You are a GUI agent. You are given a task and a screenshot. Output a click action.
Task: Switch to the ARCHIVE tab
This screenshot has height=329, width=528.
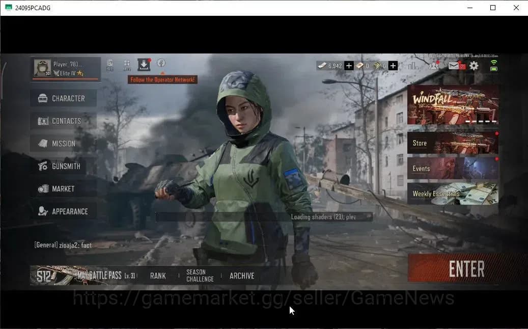coord(242,276)
